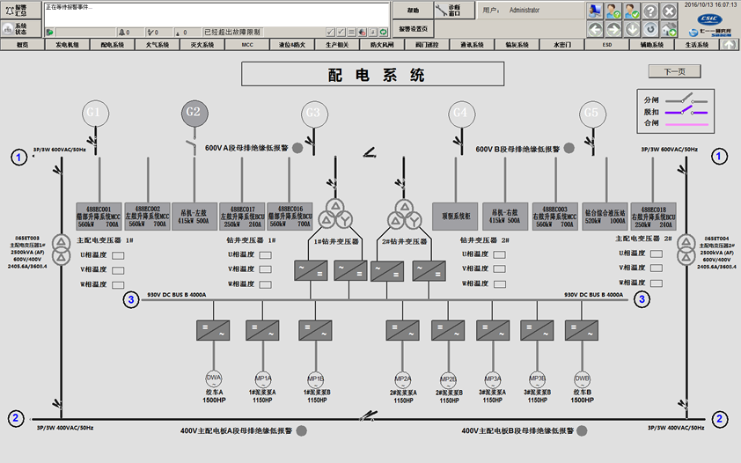Image resolution: width=741 pixels, height=463 pixels.
Task: Click the 钻台综合液压站 load box
Action: point(604,216)
